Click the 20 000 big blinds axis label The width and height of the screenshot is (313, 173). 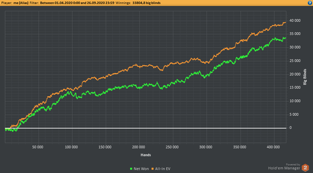(295, 74)
